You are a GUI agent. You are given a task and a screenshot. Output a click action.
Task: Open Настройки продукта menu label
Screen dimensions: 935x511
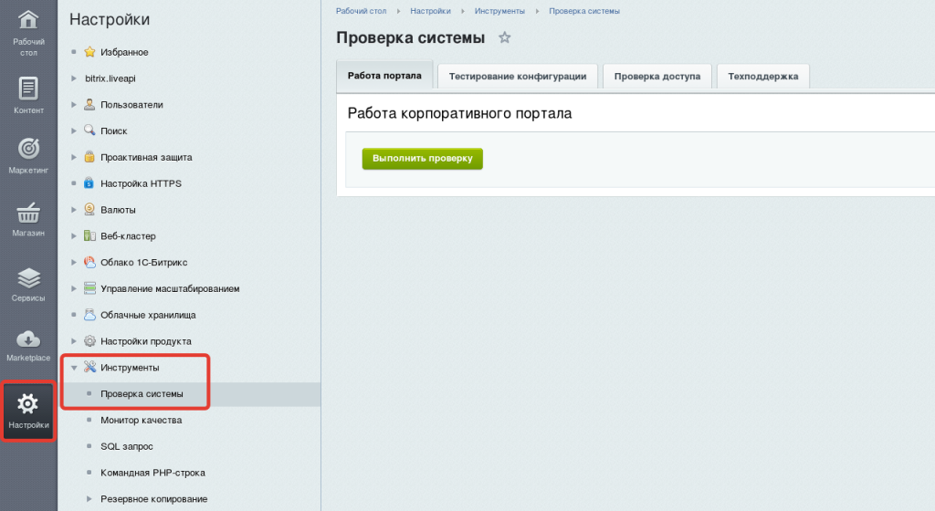click(x=146, y=341)
